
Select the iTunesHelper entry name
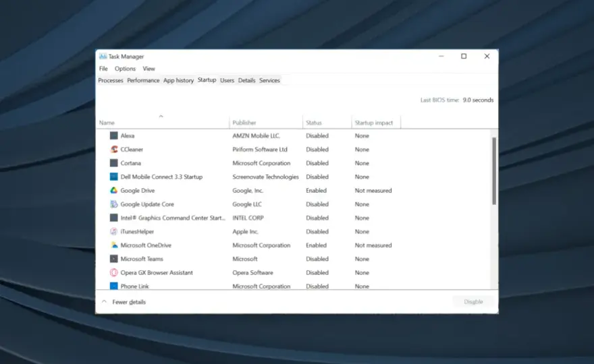pyautogui.click(x=137, y=232)
